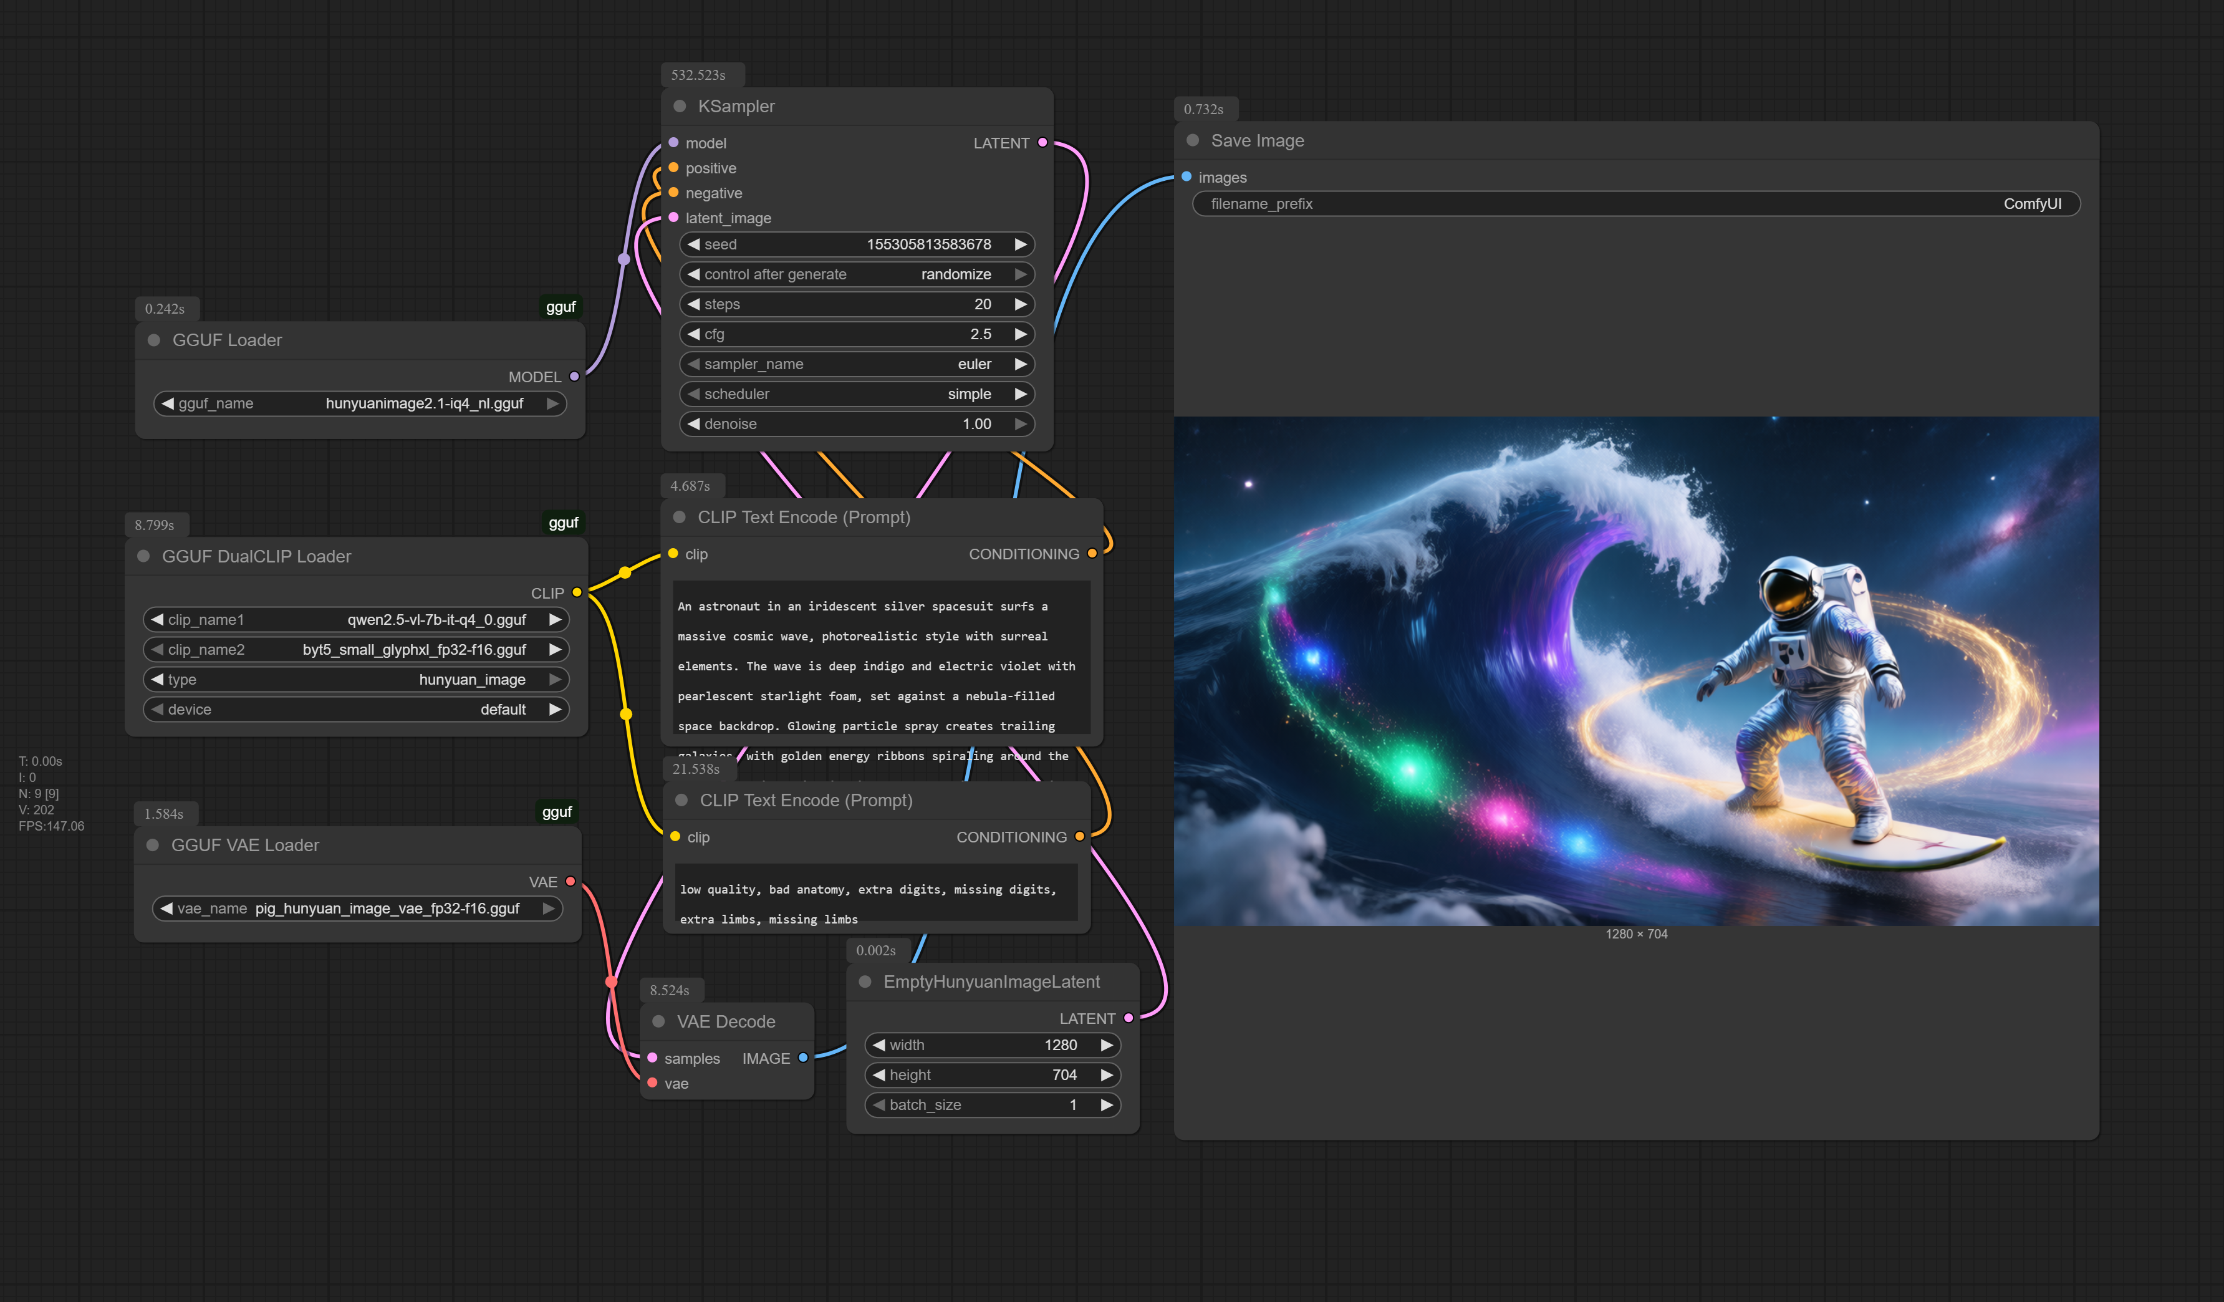Decrease latent width with left arrow
The height and width of the screenshot is (1302, 2224).
879,1045
